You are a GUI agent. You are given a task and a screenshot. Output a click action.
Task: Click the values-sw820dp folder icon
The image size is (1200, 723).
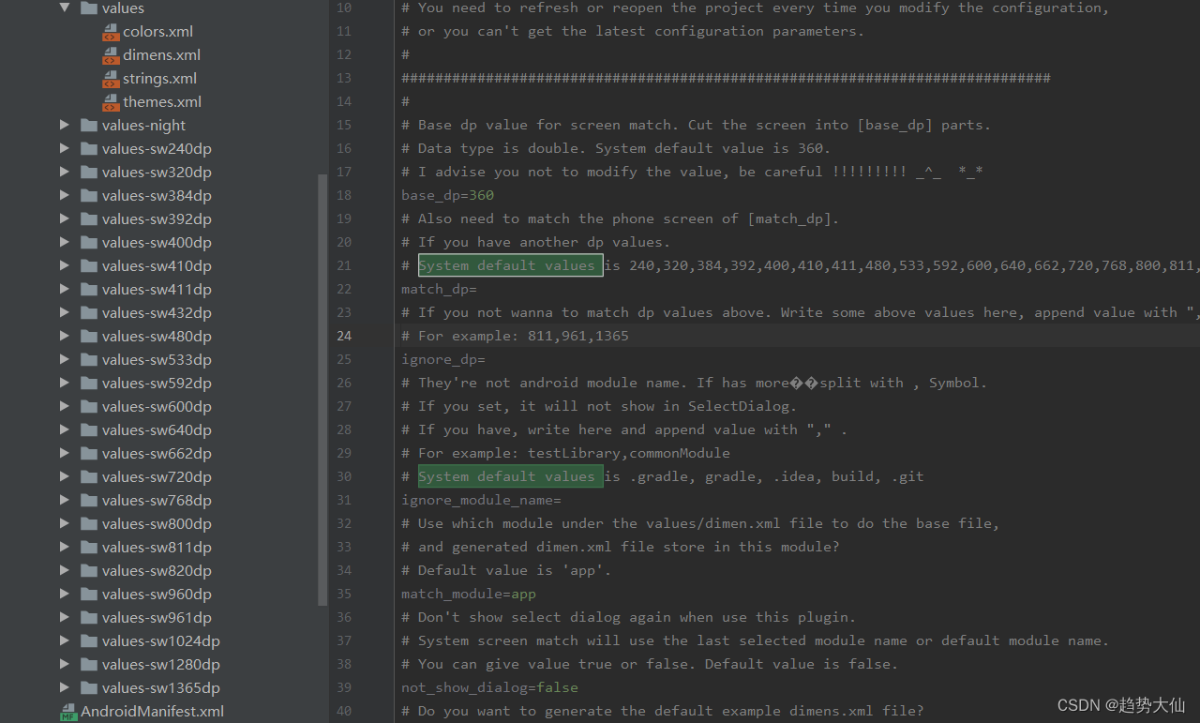tap(89, 570)
